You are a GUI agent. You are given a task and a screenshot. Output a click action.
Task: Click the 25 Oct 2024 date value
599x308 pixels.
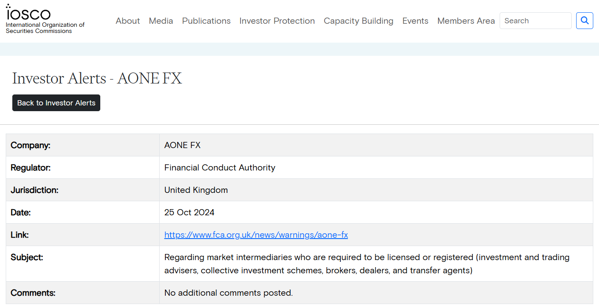(190, 212)
